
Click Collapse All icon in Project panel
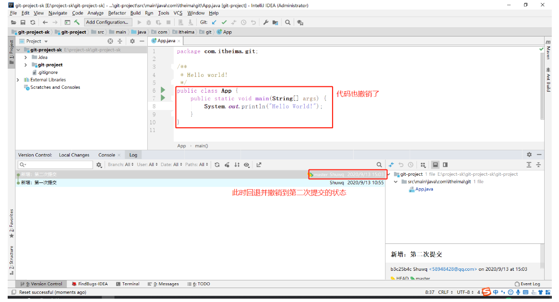[120, 41]
